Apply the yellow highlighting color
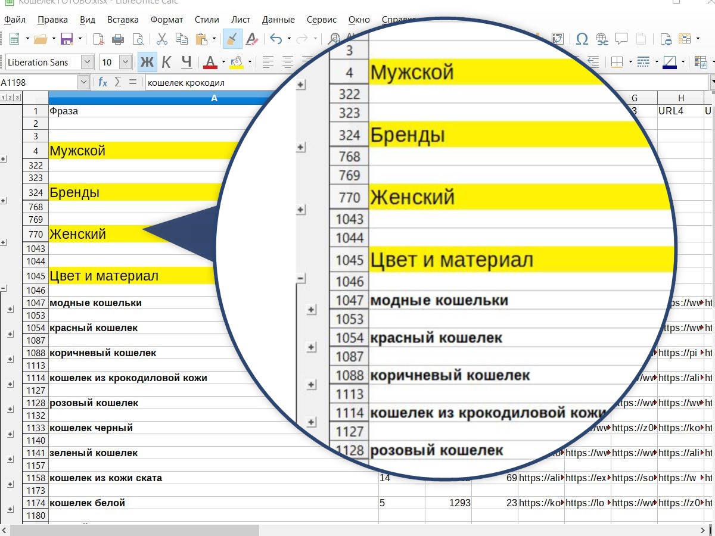The image size is (715, 536). (x=237, y=62)
